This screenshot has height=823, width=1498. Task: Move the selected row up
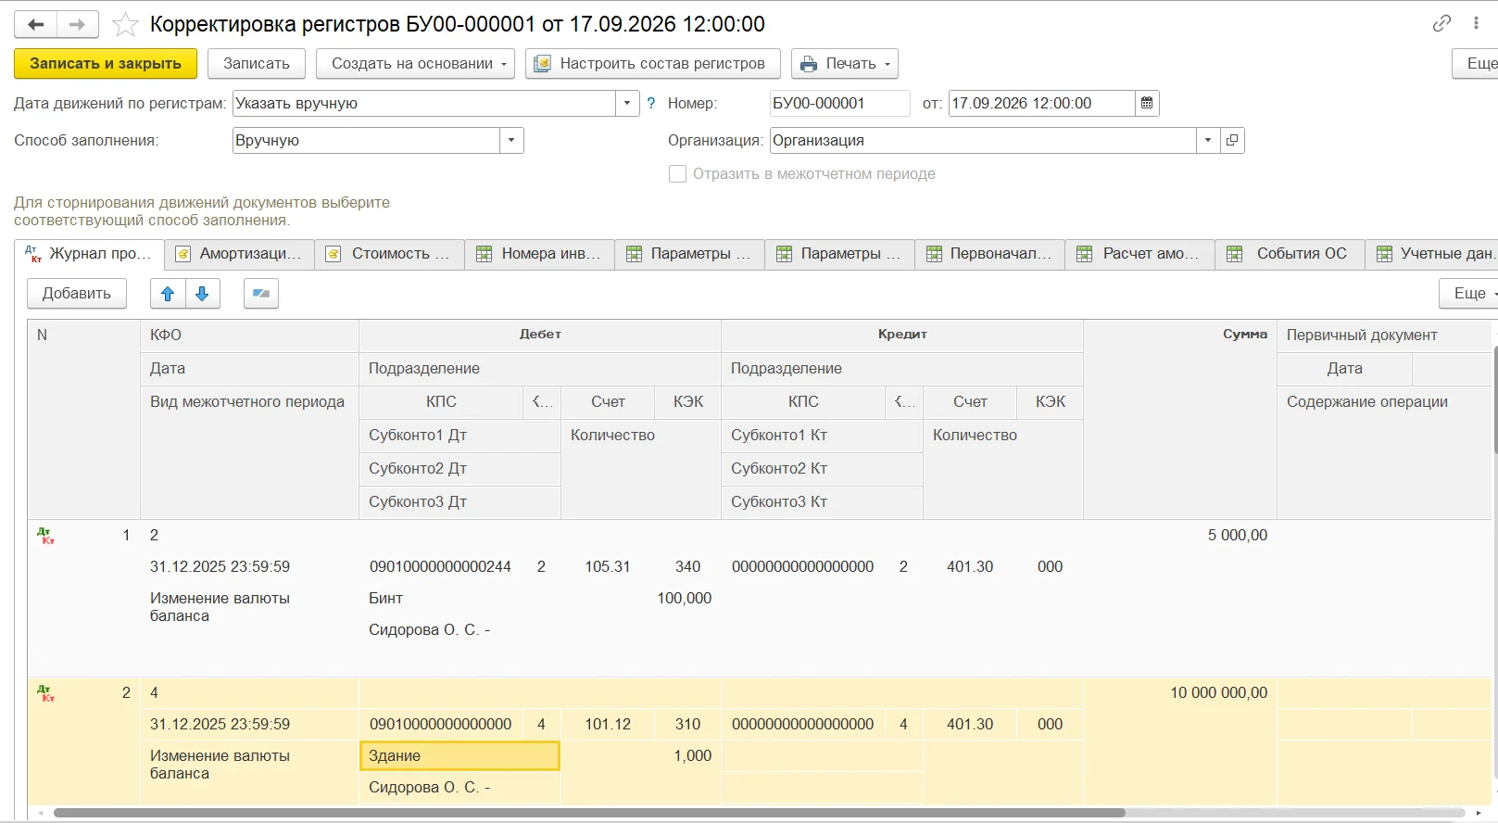pyautogui.click(x=168, y=294)
